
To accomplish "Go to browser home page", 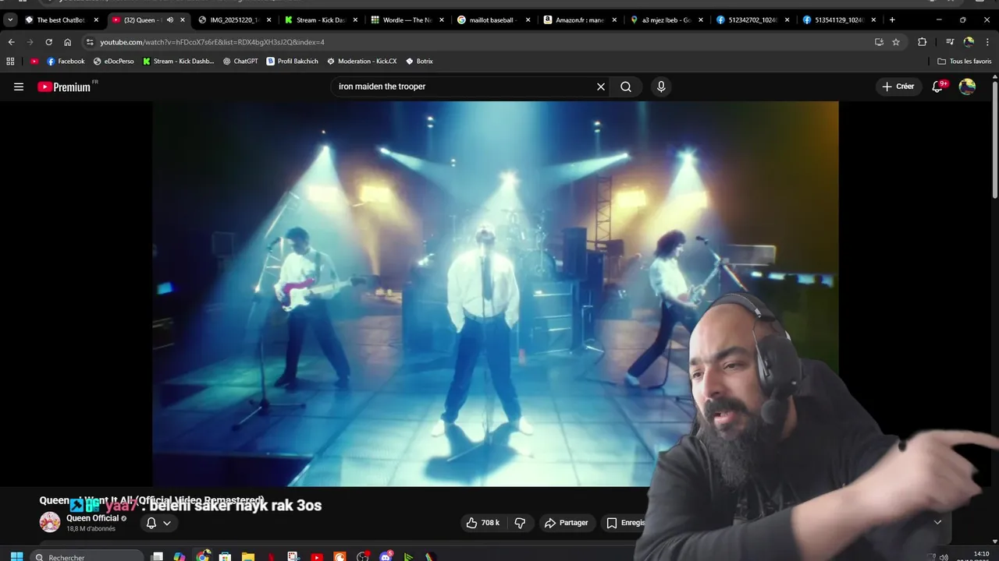I will click(x=67, y=42).
